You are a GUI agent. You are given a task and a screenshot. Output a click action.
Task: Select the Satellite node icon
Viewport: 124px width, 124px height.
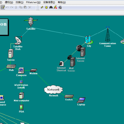31,22
